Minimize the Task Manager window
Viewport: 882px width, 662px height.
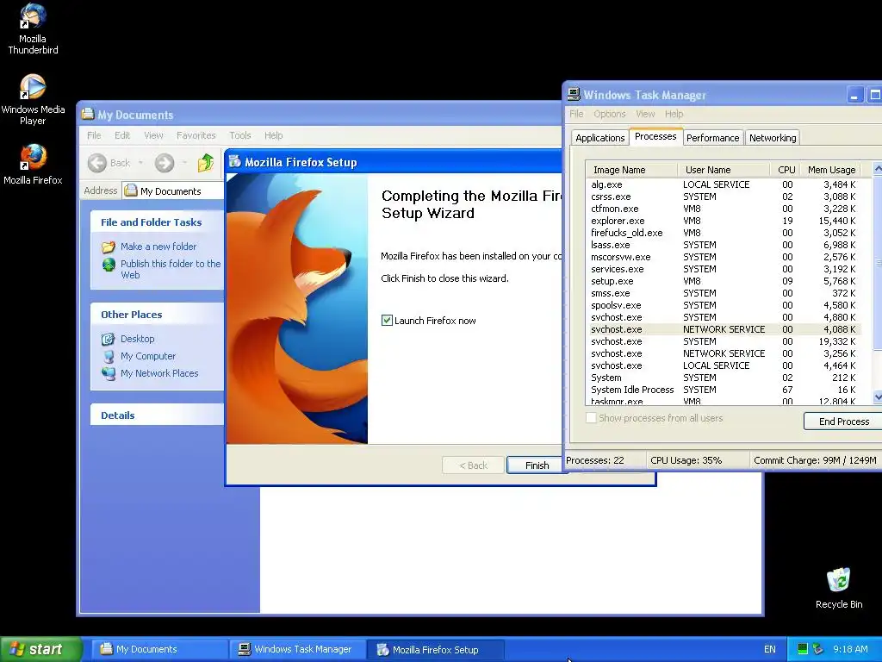(854, 95)
